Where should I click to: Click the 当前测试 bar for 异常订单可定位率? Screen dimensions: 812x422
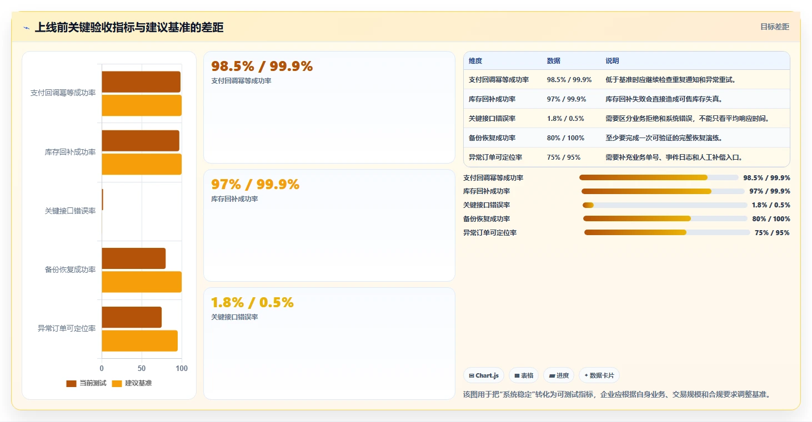pos(132,317)
